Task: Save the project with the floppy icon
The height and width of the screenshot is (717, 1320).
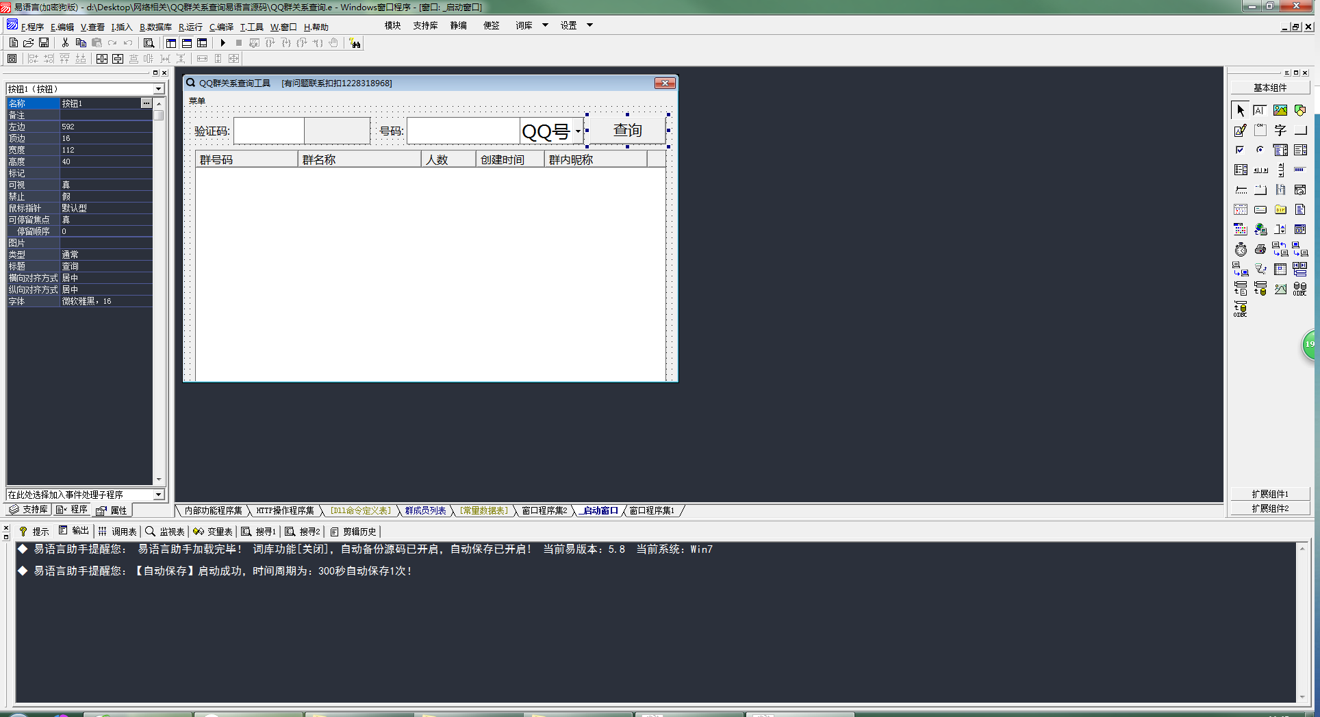Action: (44, 43)
